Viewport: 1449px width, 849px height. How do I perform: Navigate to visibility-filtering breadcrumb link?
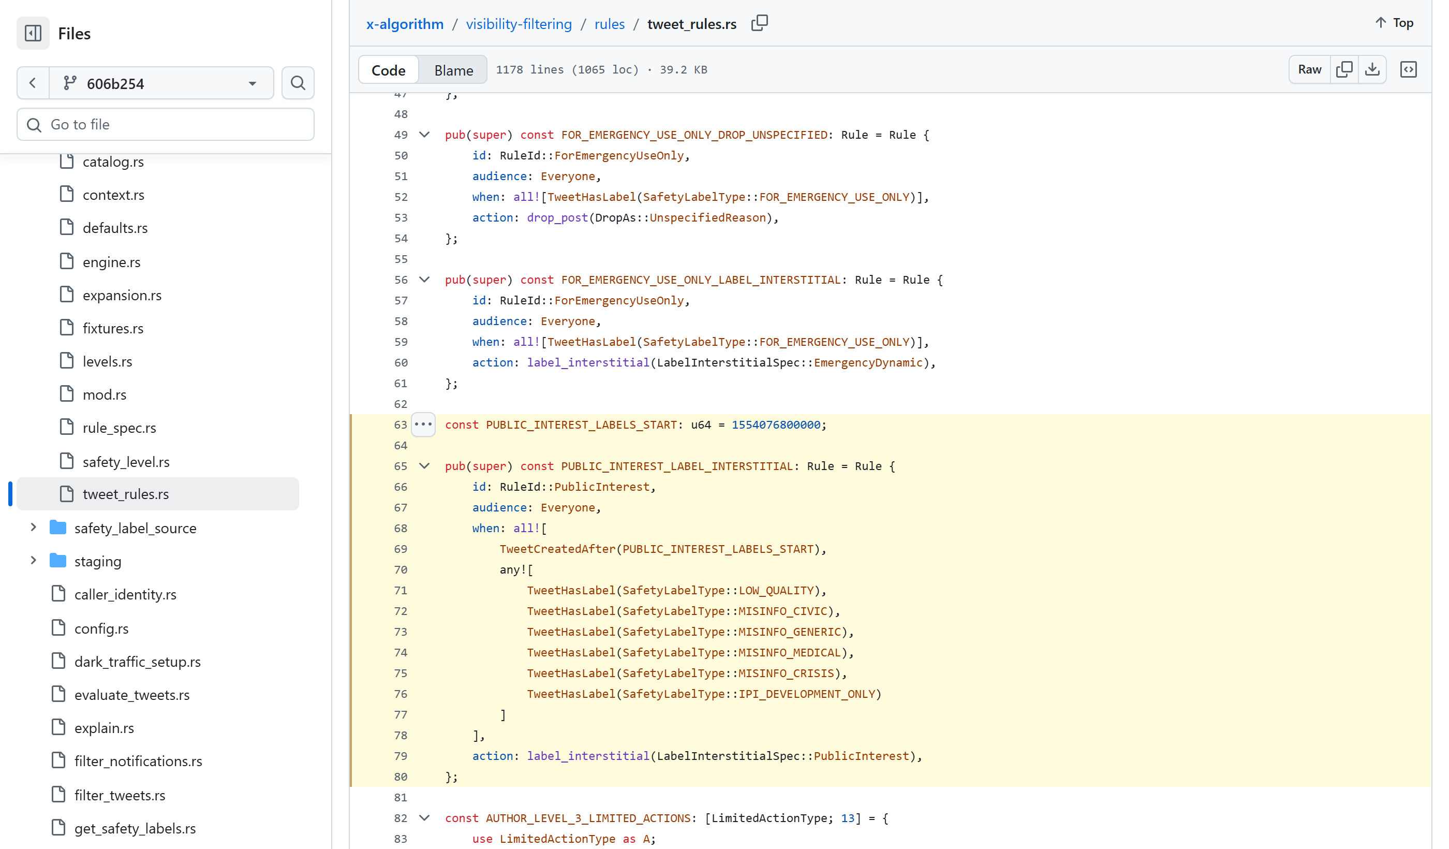(x=519, y=24)
